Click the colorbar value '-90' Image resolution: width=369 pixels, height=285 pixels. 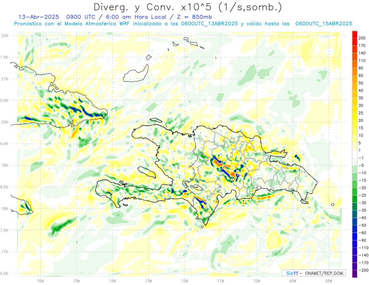pyautogui.click(x=363, y=240)
